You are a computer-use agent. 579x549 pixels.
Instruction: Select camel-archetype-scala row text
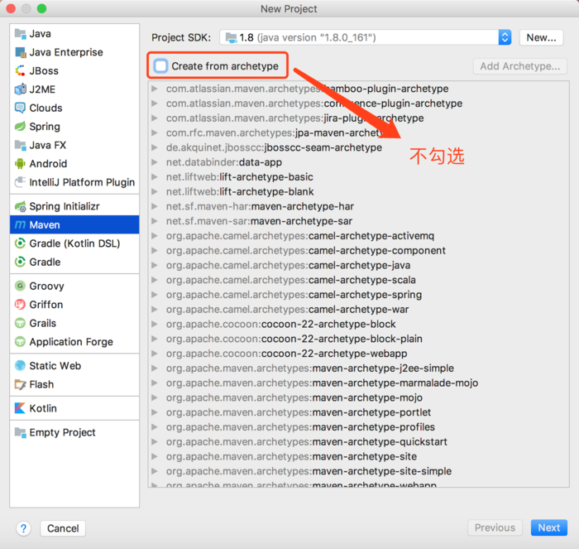click(291, 280)
